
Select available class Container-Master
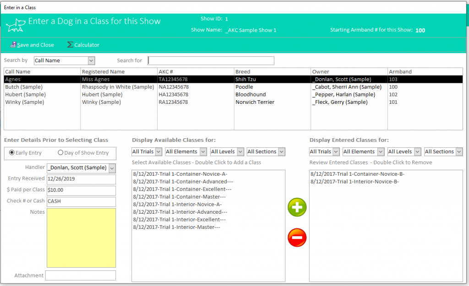[180, 197]
